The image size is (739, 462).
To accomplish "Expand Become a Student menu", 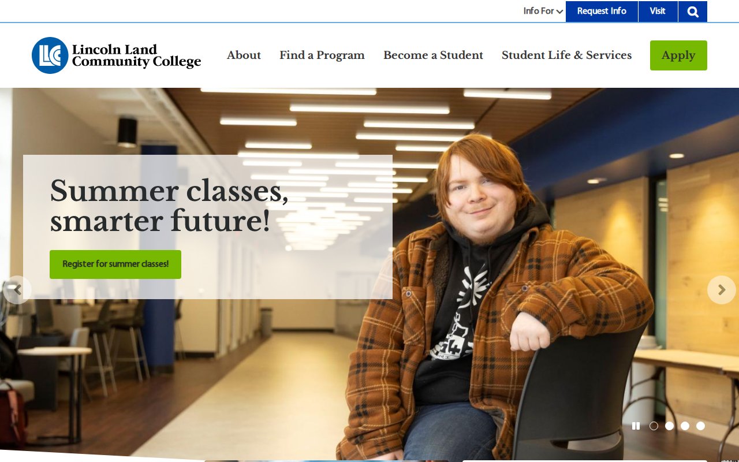I will coord(433,55).
